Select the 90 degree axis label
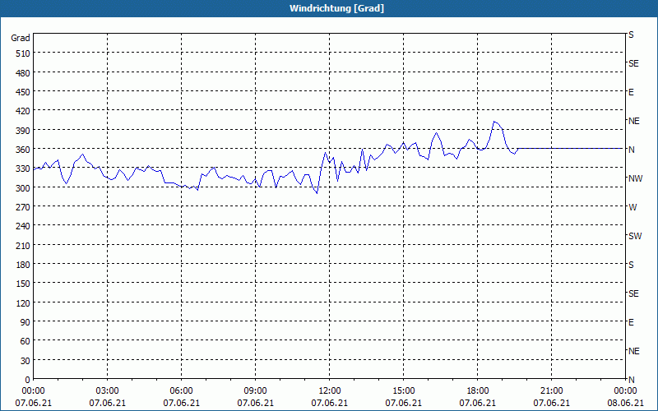 point(25,322)
